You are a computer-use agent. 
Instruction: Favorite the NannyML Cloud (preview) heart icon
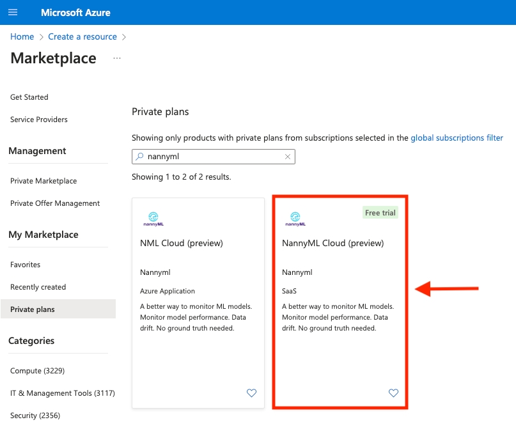393,393
